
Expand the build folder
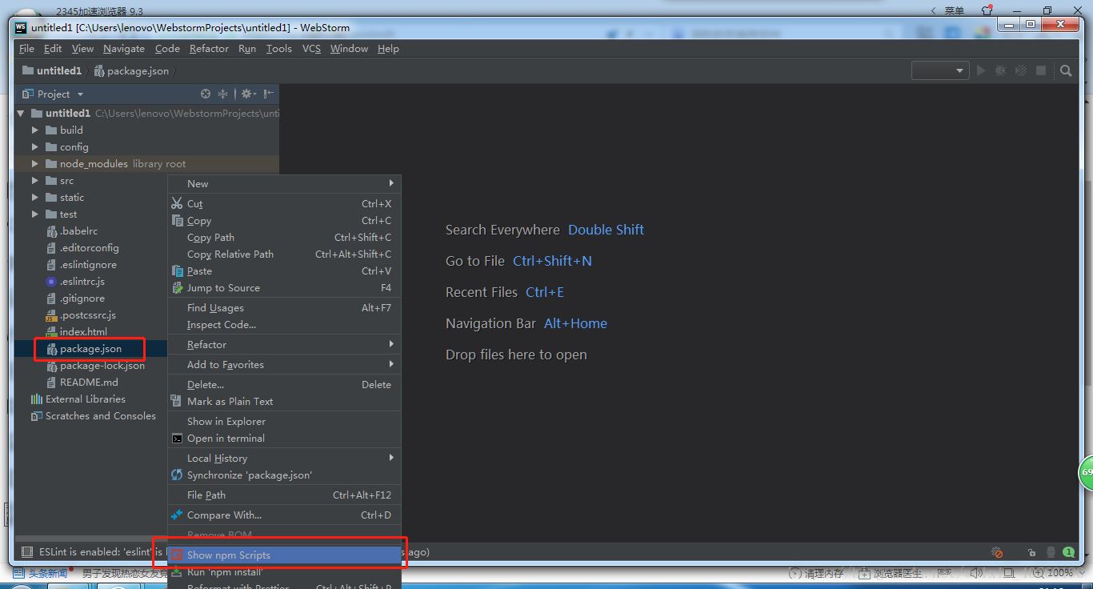click(x=34, y=130)
